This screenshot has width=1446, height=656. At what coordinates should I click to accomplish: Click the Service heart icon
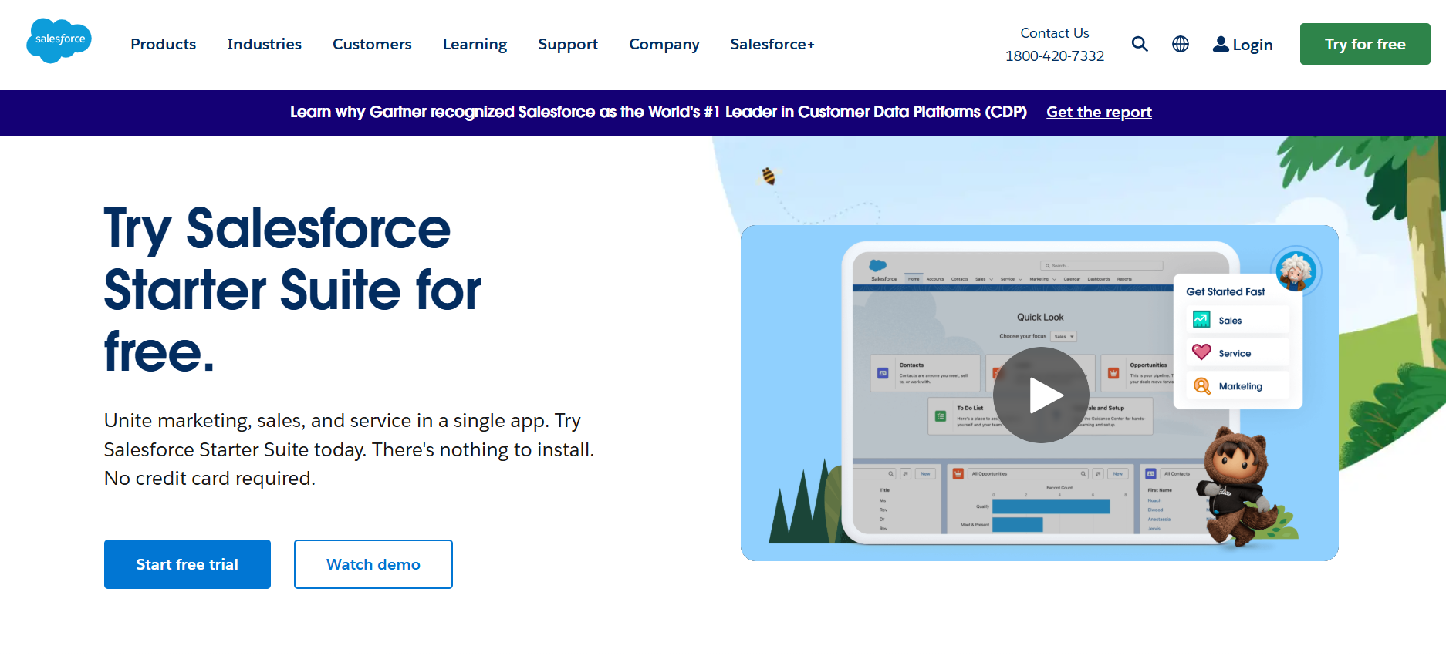(1201, 352)
